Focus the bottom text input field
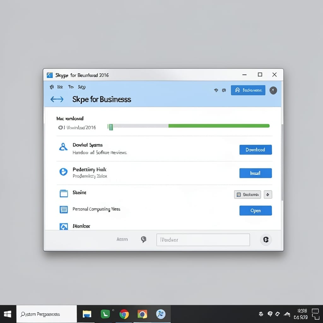 (203, 240)
